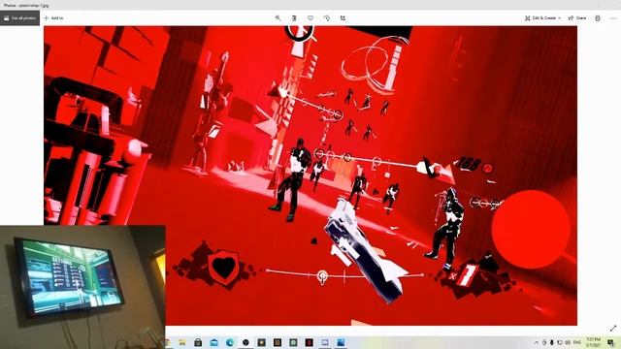Viewport: 621px width, 349px height.
Task: Delete the photo with trash icon
Action: point(294,18)
